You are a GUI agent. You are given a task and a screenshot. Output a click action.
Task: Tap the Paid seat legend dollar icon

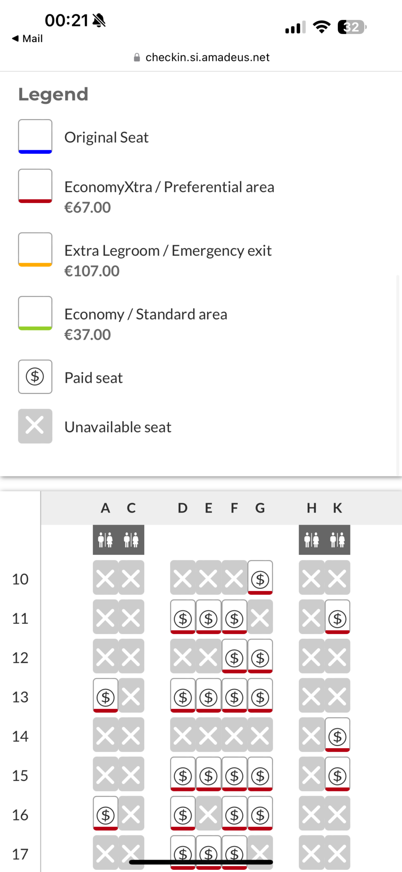click(35, 376)
